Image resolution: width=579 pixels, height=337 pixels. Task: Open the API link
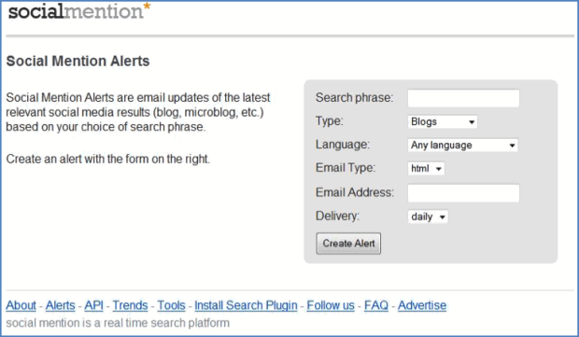click(93, 305)
